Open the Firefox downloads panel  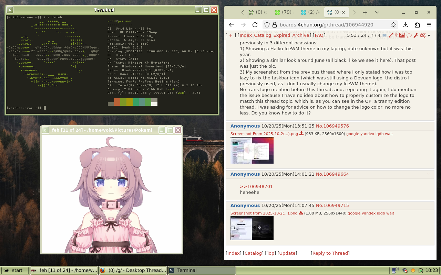406,25
